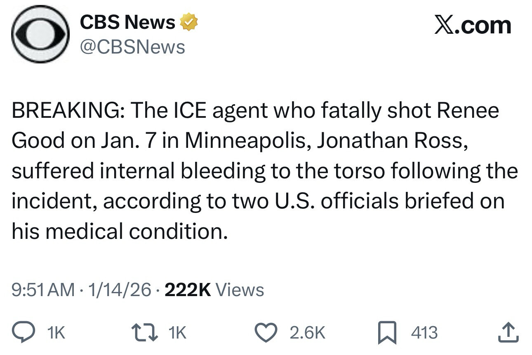Click the 1K reply count
The image size is (532, 355).
56,333
